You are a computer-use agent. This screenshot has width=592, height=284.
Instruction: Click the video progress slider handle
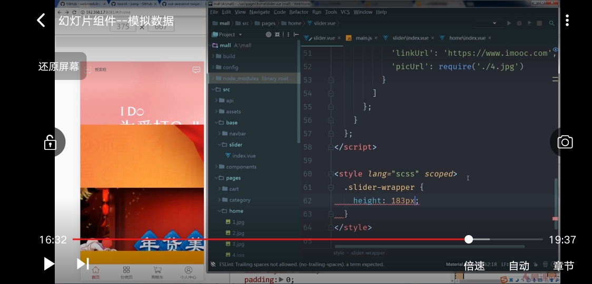(x=469, y=239)
